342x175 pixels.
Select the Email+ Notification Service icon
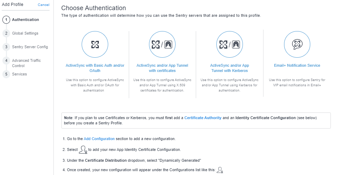(x=297, y=44)
